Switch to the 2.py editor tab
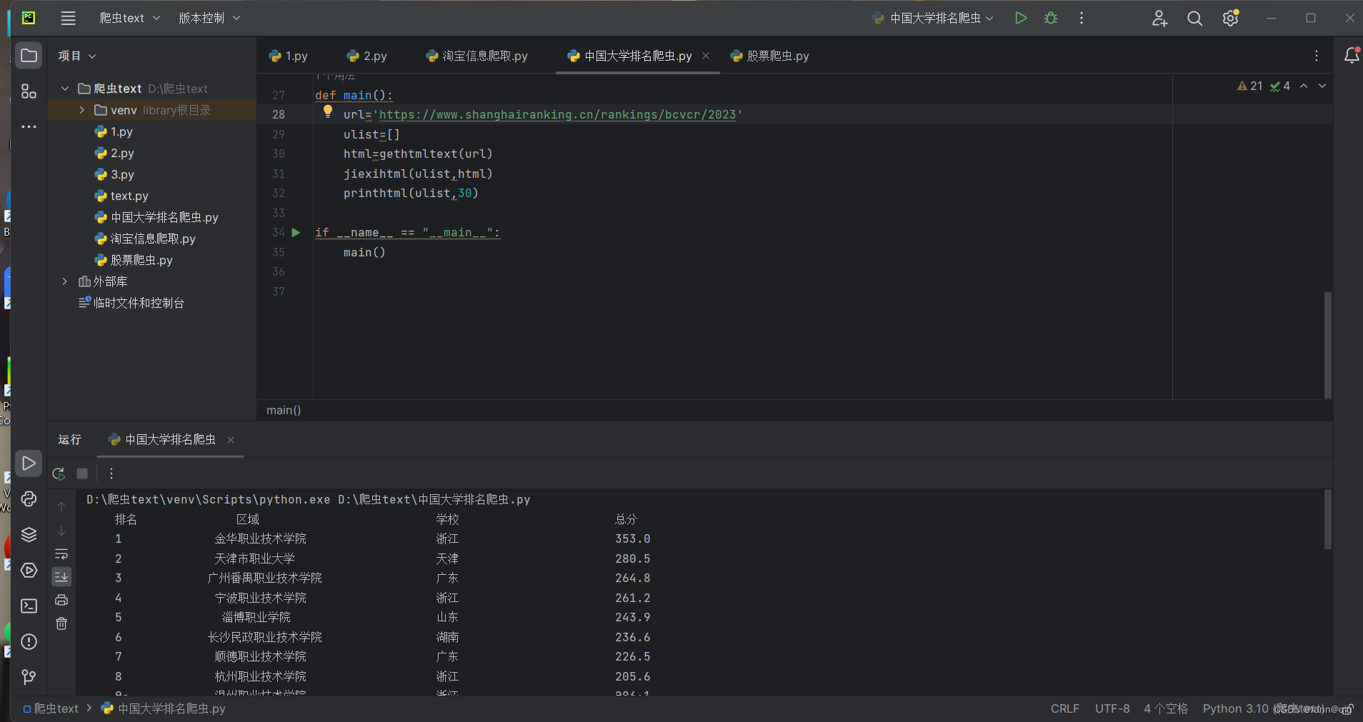The height and width of the screenshot is (722, 1363). [x=367, y=56]
